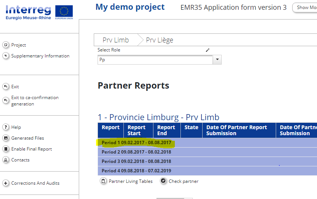Screen dimensions: 317x199
Task: Click the Project sidebar icon
Action: 6,45
